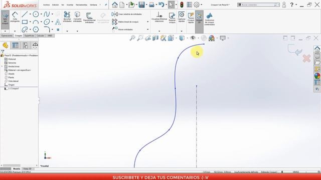Image resolution: width=321 pixels, height=180 pixels.
Task: Expand Mover entidades dropdown arrow
Action: coord(147,29)
